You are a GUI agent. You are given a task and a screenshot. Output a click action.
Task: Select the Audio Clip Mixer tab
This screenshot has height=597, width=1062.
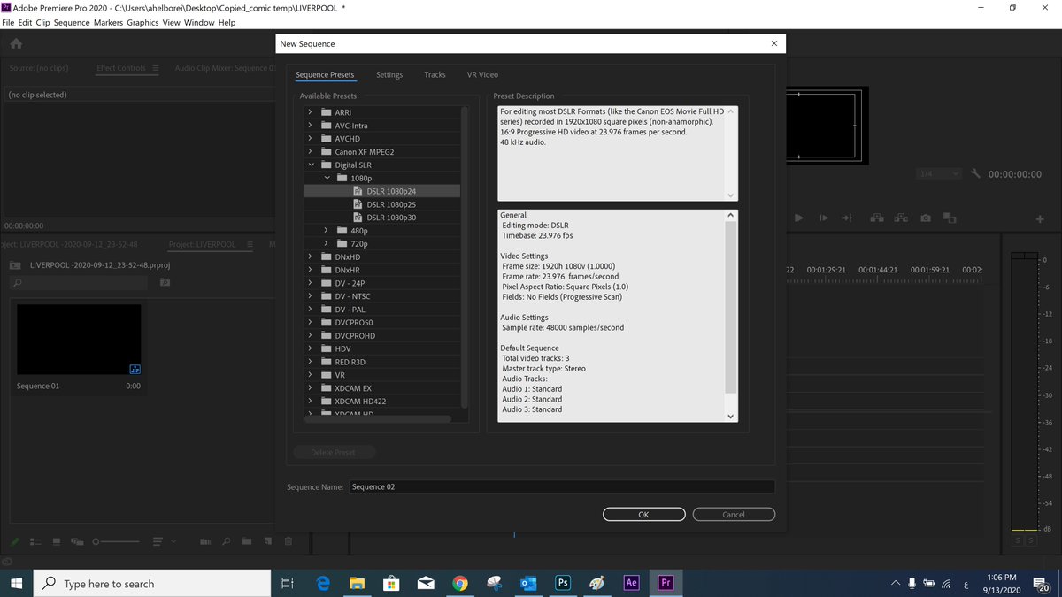tap(225, 68)
